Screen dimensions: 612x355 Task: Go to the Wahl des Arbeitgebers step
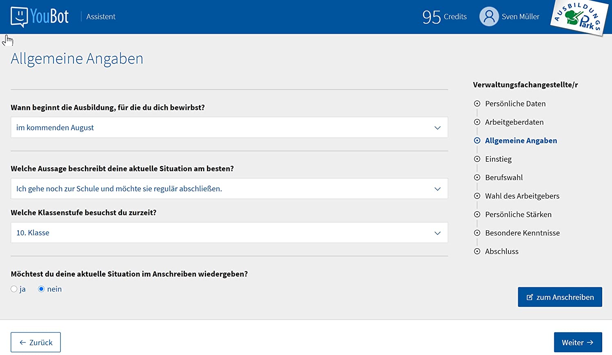tap(522, 196)
